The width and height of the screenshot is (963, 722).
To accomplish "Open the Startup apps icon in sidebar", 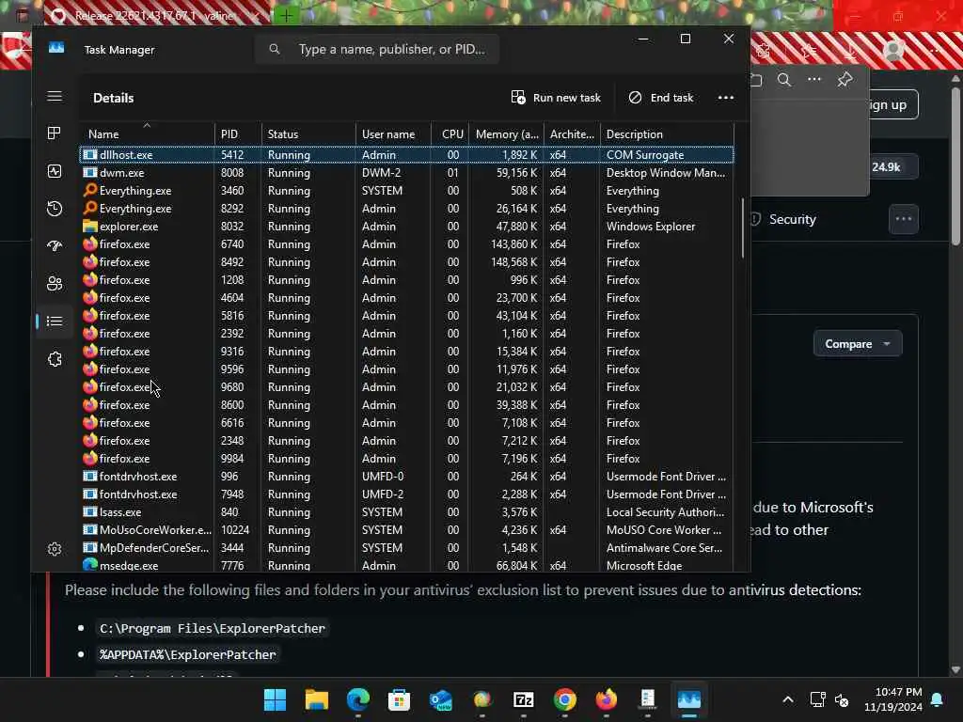I will (x=55, y=246).
